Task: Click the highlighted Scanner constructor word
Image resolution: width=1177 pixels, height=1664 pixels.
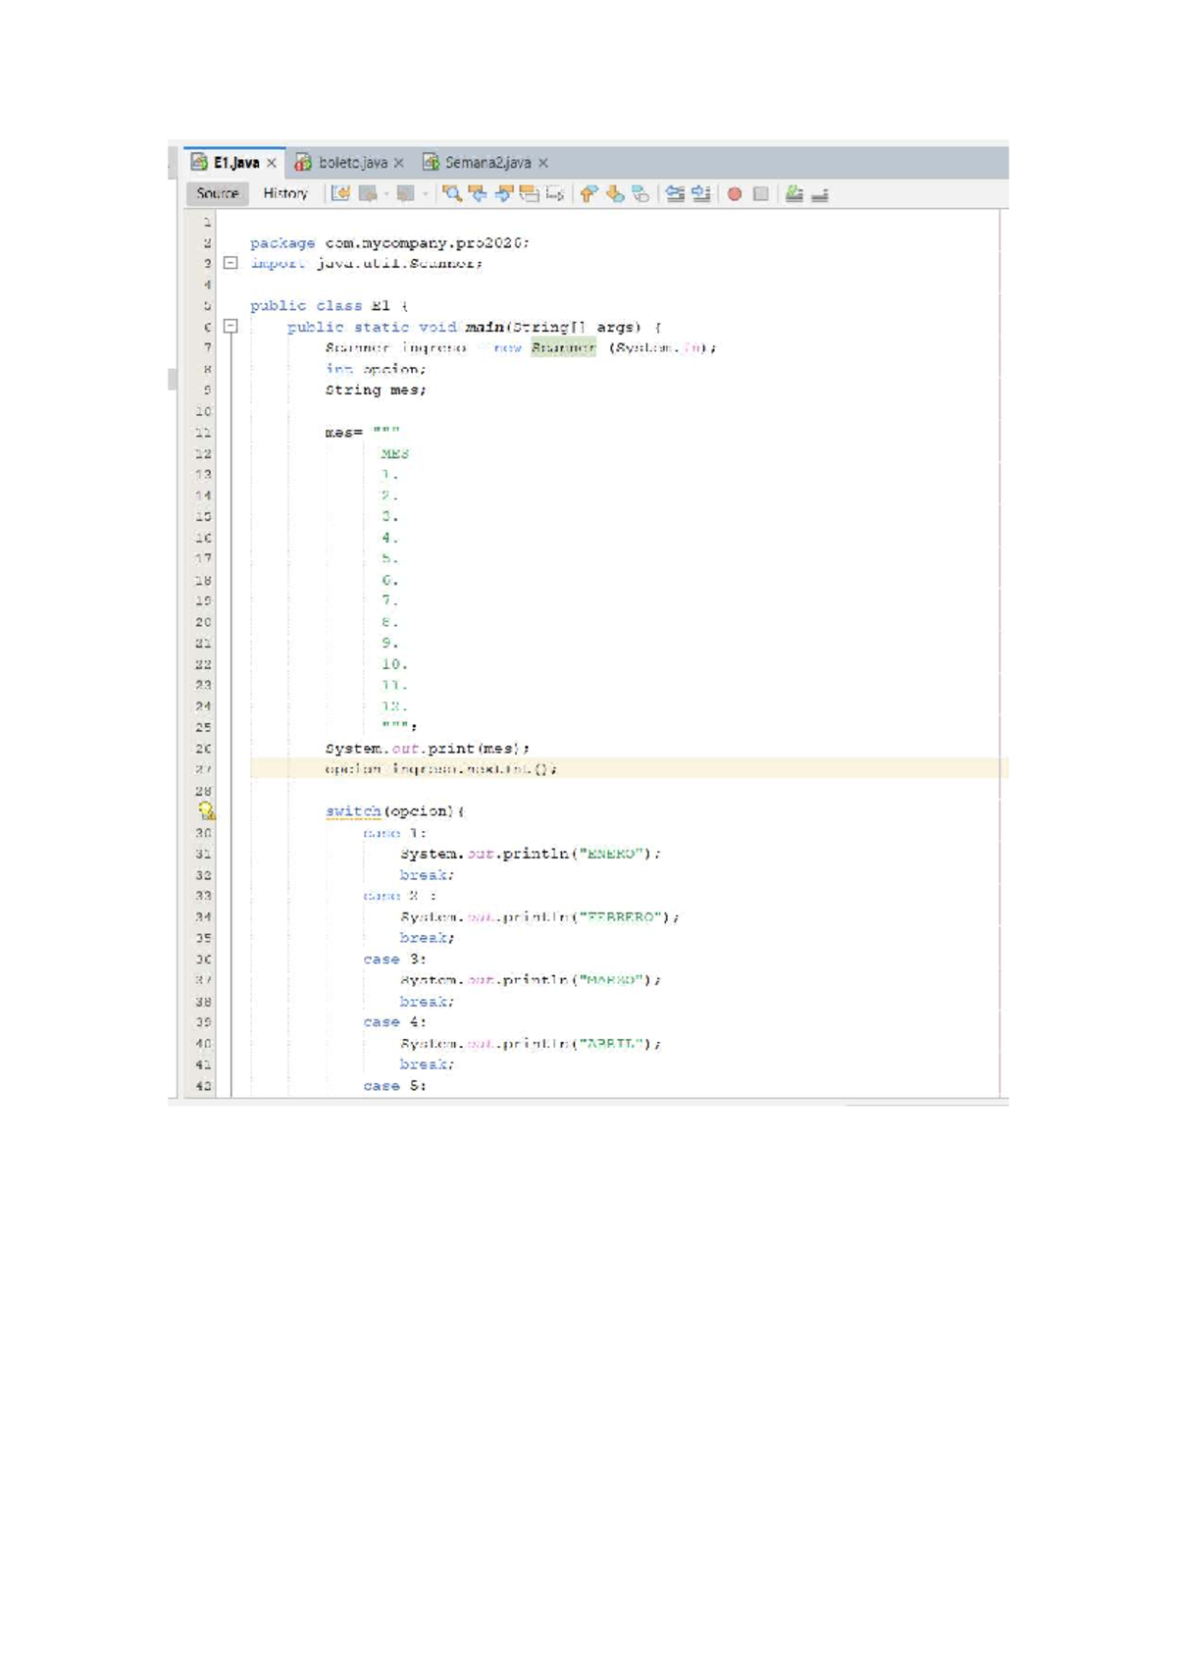Action: tap(563, 347)
